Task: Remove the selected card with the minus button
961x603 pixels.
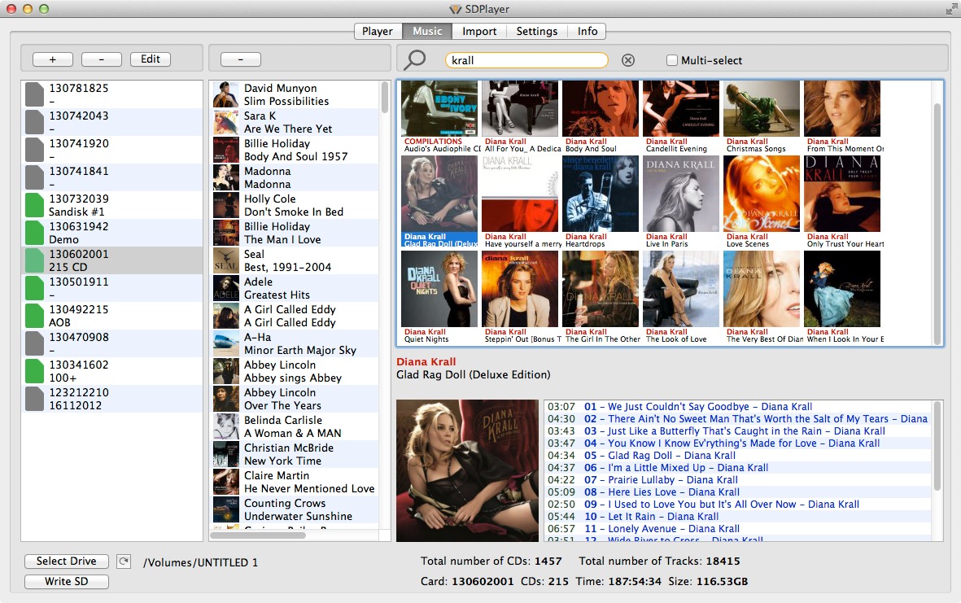Action: pos(101,59)
